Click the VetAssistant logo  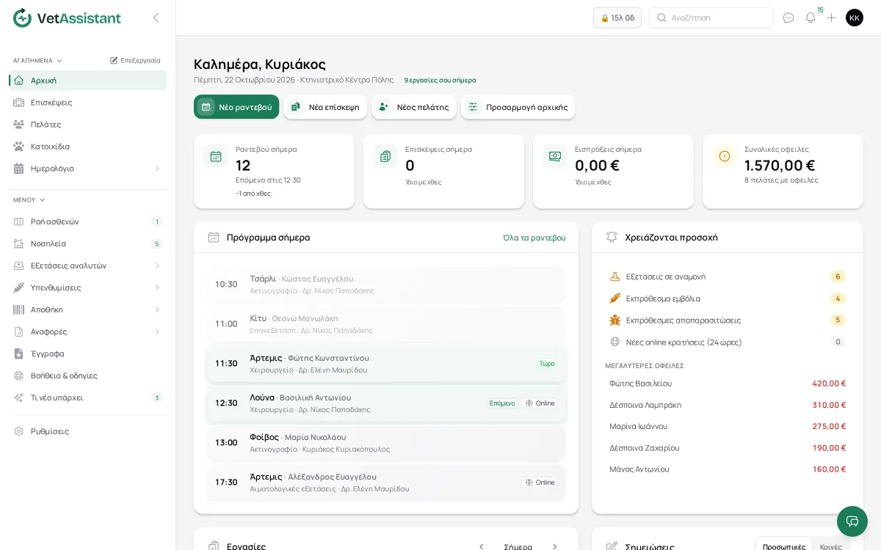pos(67,18)
